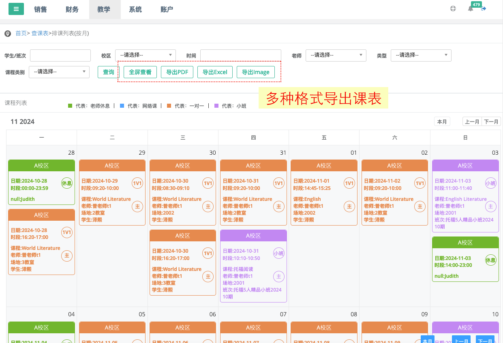Open the 类型 dropdown
Viewport: 503px width, 343px height.
[421, 55]
